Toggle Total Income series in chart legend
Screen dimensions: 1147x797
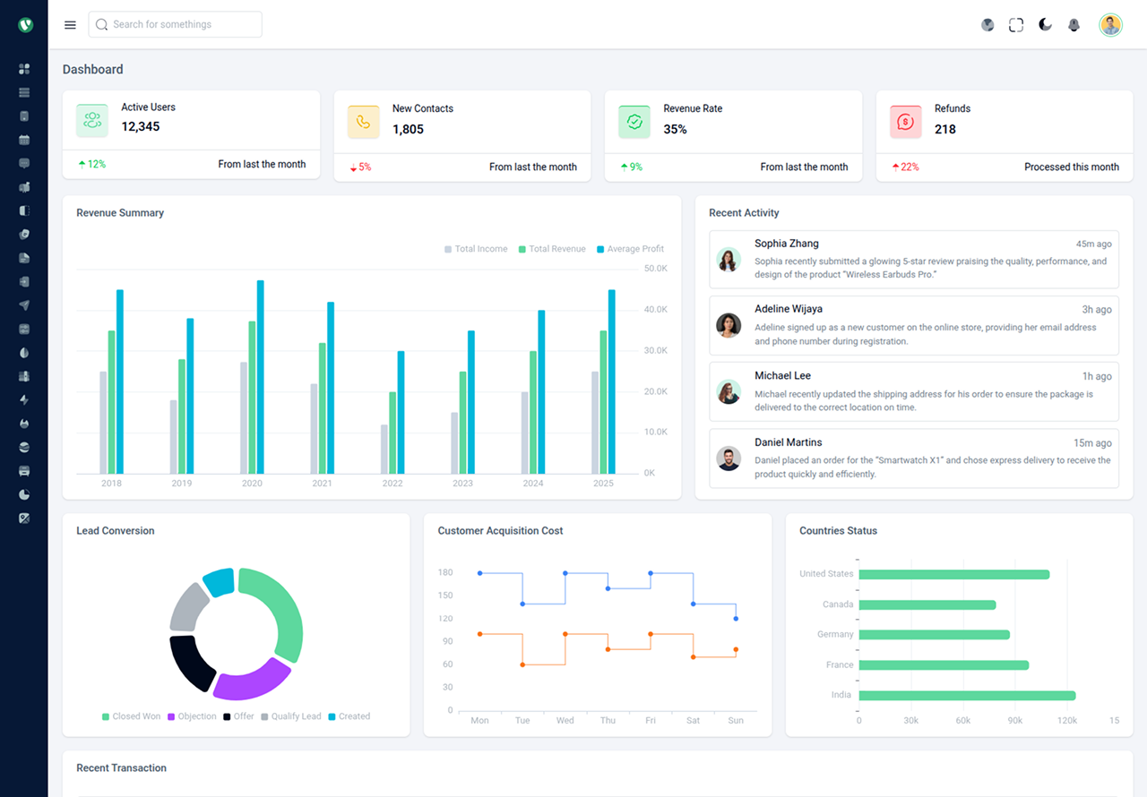(x=476, y=249)
